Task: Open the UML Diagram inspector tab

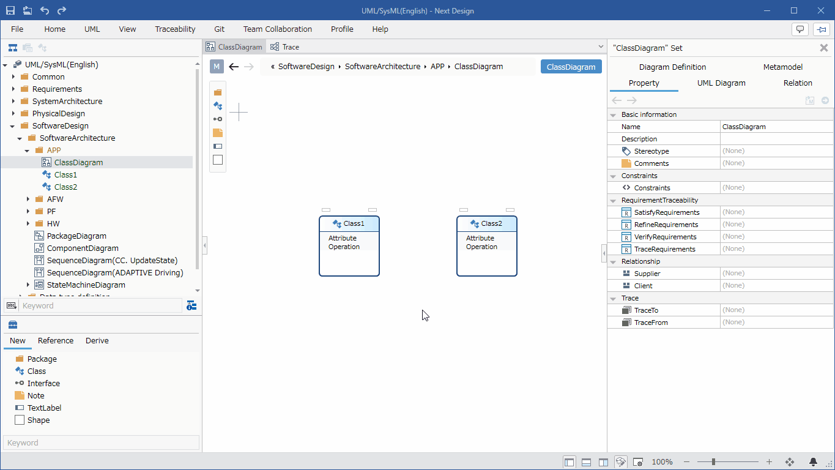Action: [x=721, y=83]
